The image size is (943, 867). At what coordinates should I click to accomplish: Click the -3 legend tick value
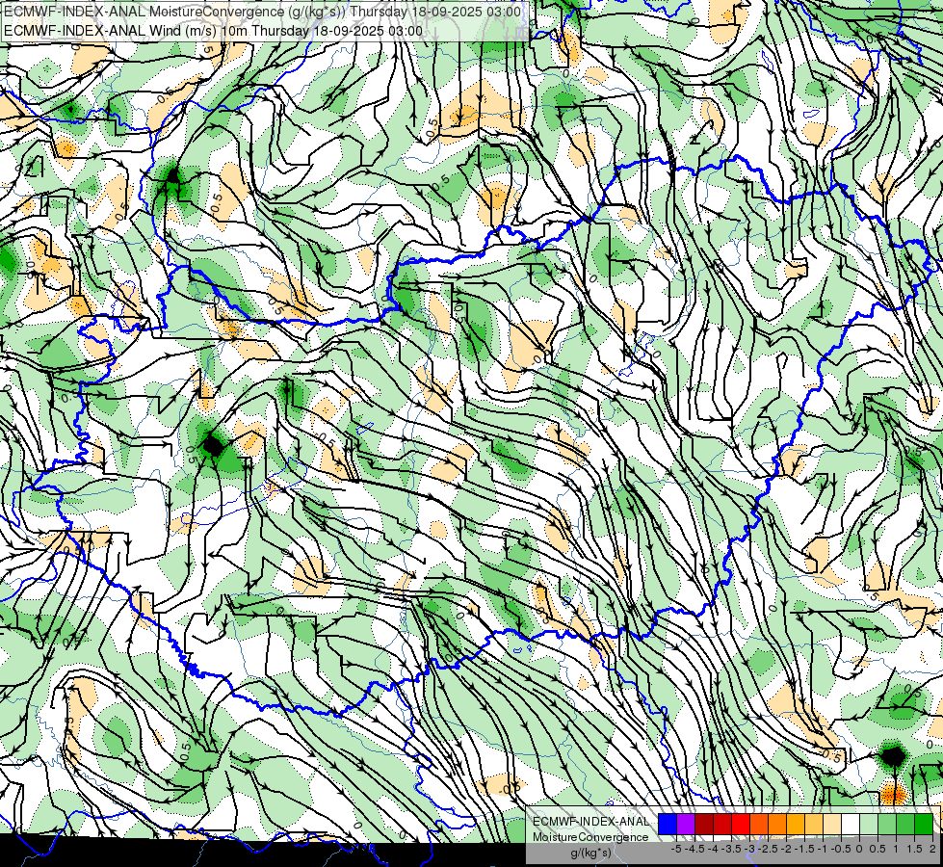pos(750,849)
